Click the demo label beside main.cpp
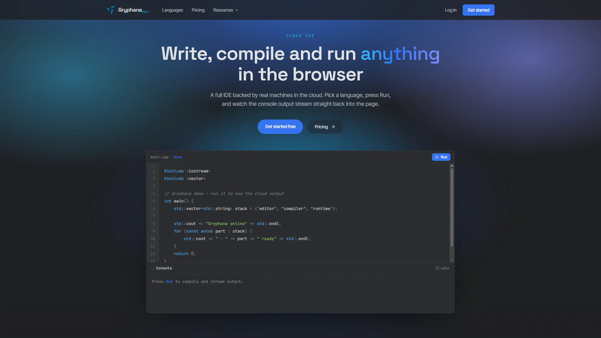Screen dimensions: 601x338 [x=178, y=157]
